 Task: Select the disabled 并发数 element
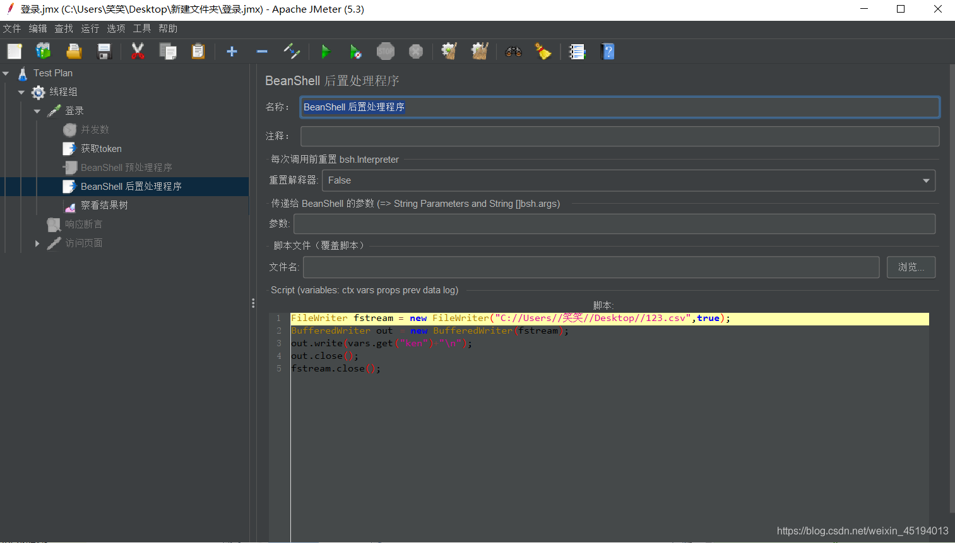(x=95, y=130)
